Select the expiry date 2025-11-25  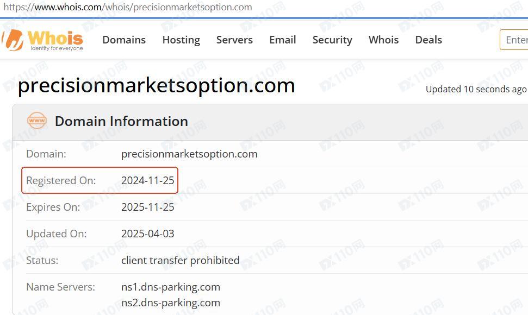[147, 207]
